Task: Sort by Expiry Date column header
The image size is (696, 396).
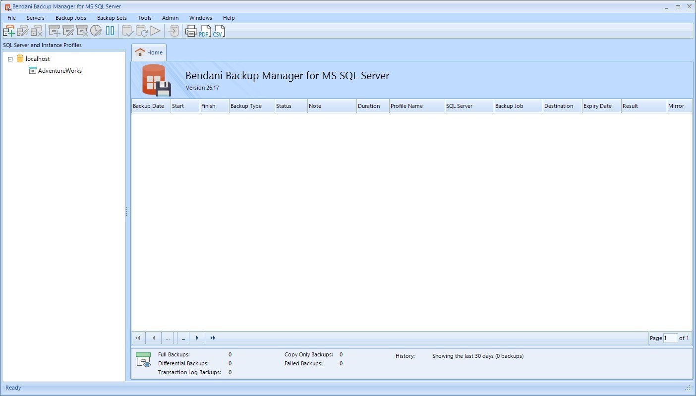Action: pos(601,106)
